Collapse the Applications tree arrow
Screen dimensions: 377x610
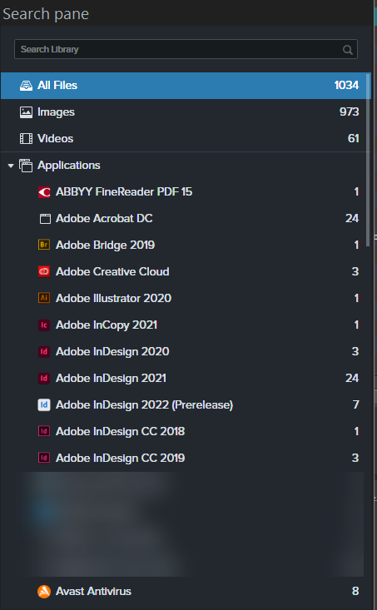coord(11,166)
